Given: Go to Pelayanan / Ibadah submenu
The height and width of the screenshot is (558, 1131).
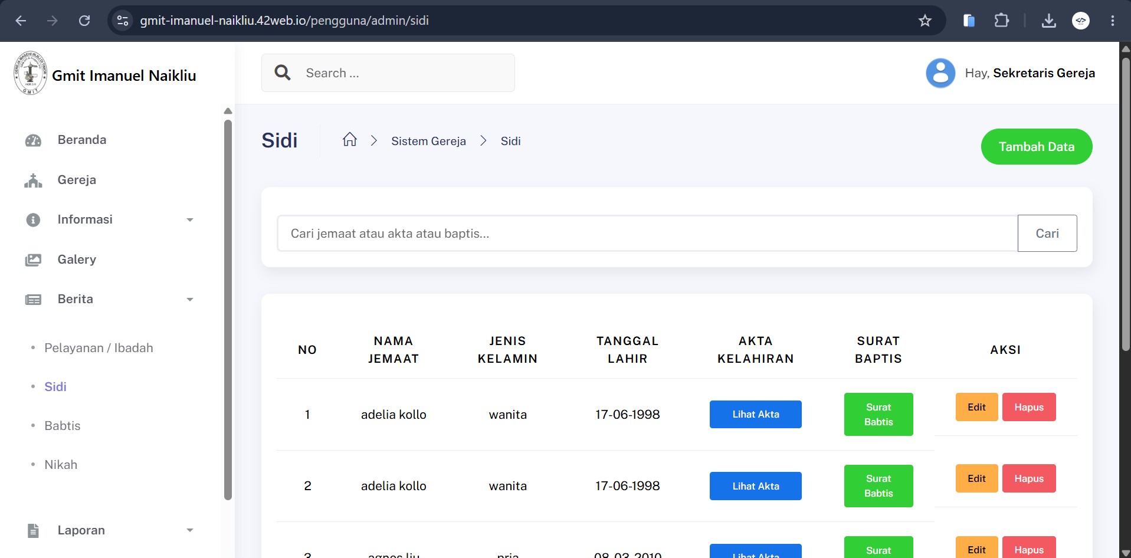Looking at the screenshot, I should pos(99,348).
